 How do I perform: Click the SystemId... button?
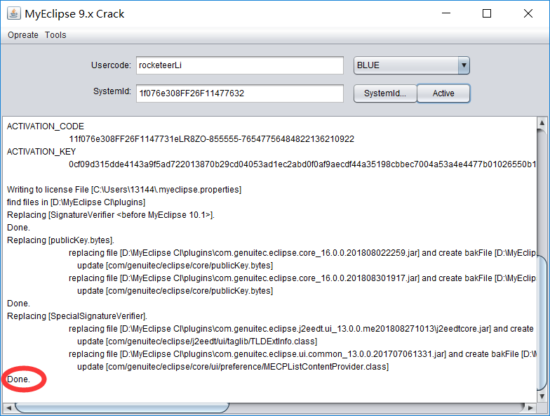384,93
